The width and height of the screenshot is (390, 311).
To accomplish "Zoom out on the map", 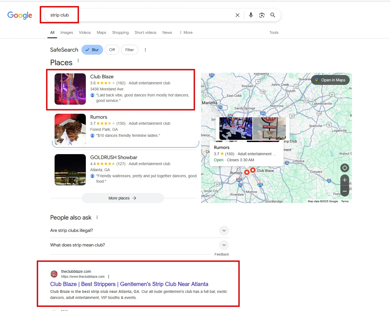I will point(345,191).
